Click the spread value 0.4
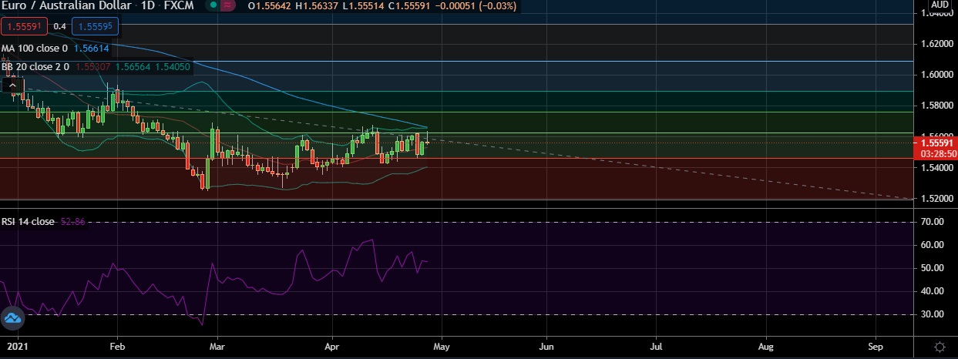Image resolution: width=958 pixels, height=359 pixels. click(59, 26)
